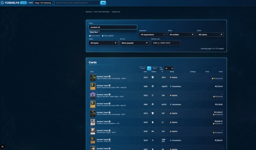
Task: Click the edition symbol in the #387z row
Action: [153, 77]
